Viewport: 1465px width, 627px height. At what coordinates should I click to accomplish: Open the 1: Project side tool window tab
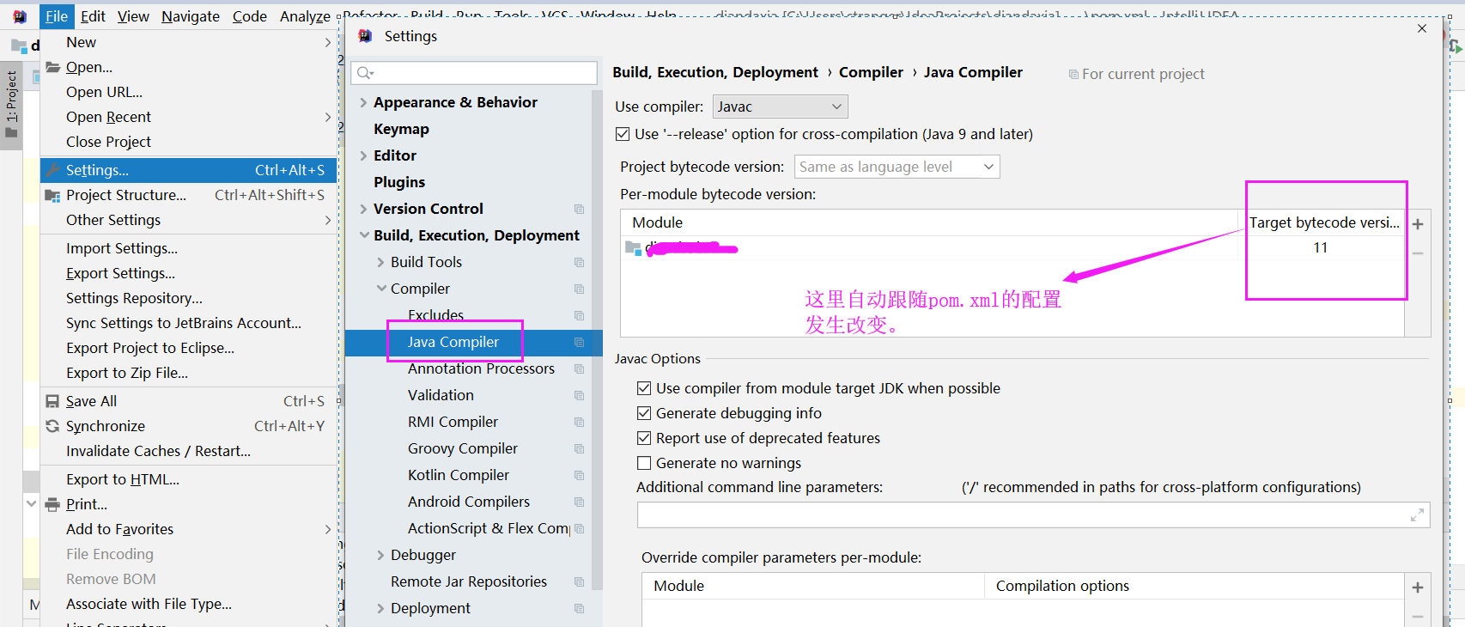click(x=11, y=104)
